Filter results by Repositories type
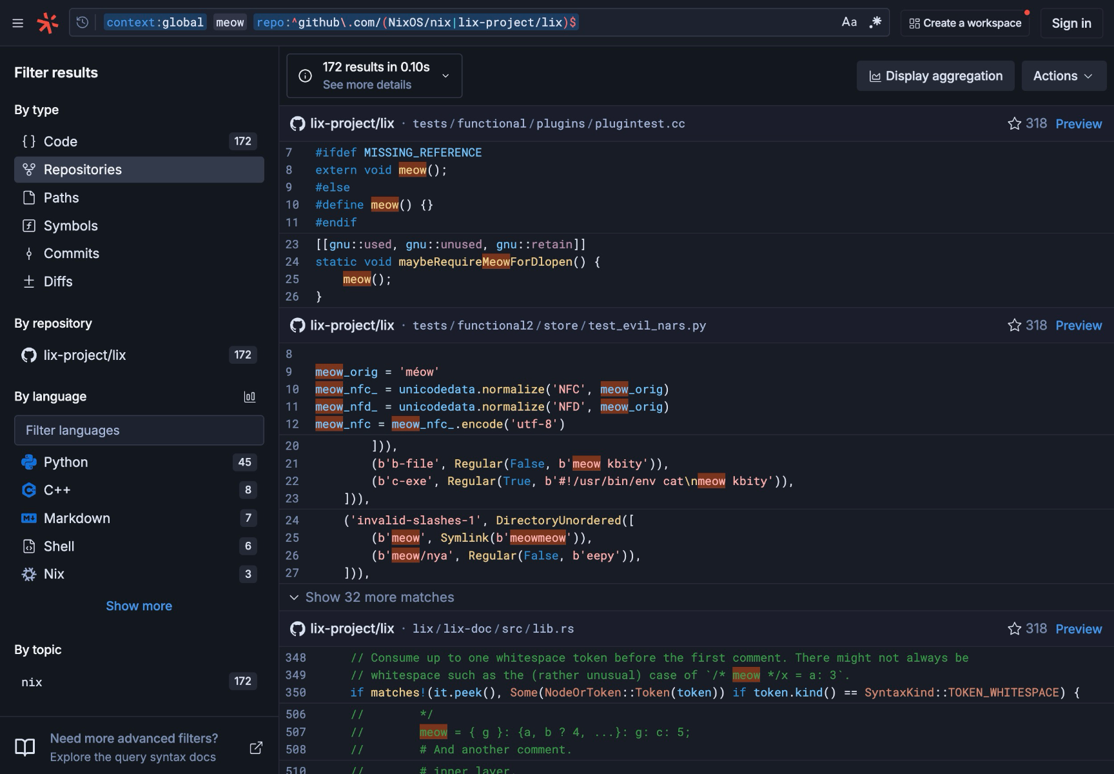The image size is (1114, 774). coord(139,170)
